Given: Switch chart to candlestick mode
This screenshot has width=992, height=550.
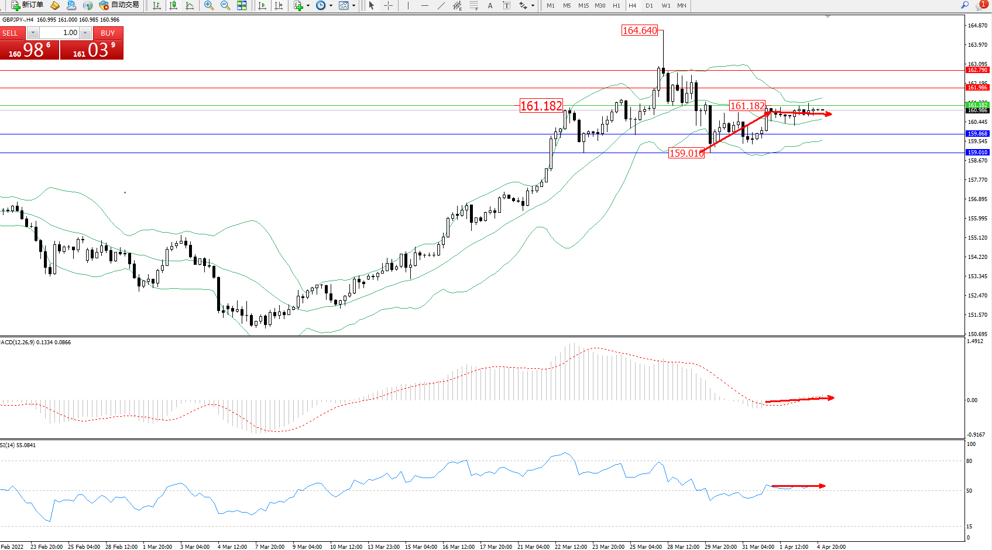Looking at the screenshot, I should pos(173,5).
